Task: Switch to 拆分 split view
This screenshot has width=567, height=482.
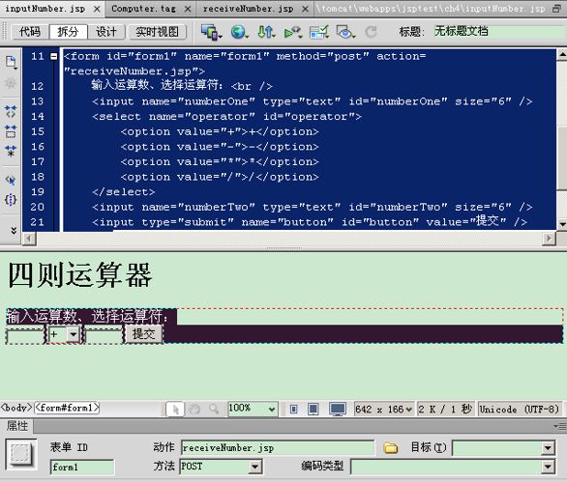Action: [x=68, y=32]
